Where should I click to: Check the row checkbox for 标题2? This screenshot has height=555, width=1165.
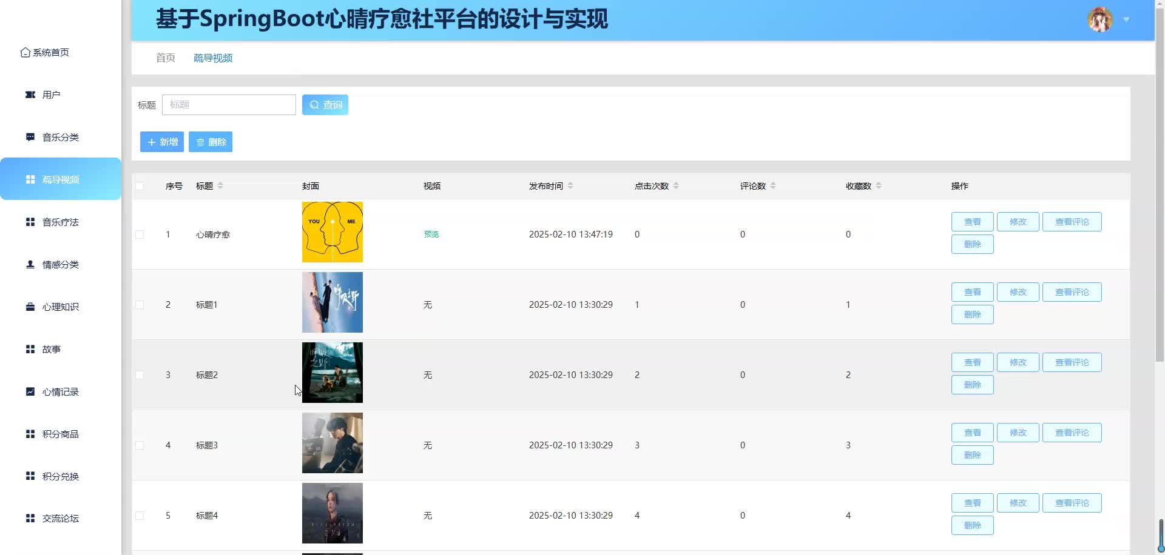[x=140, y=375]
